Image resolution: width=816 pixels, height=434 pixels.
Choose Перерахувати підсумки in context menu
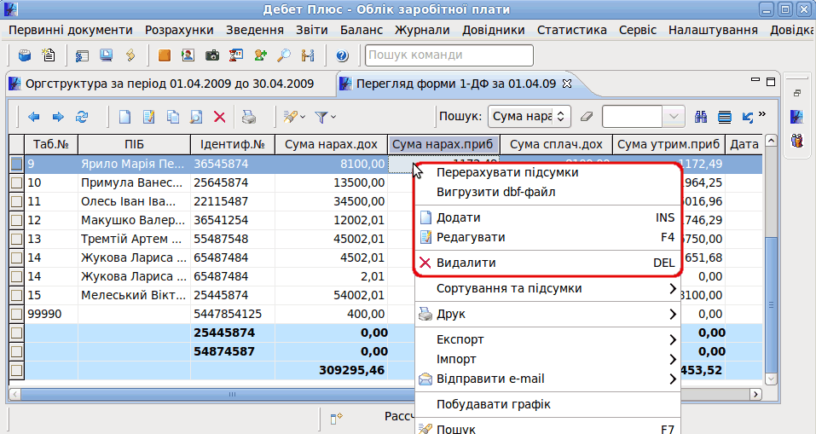(x=547, y=172)
